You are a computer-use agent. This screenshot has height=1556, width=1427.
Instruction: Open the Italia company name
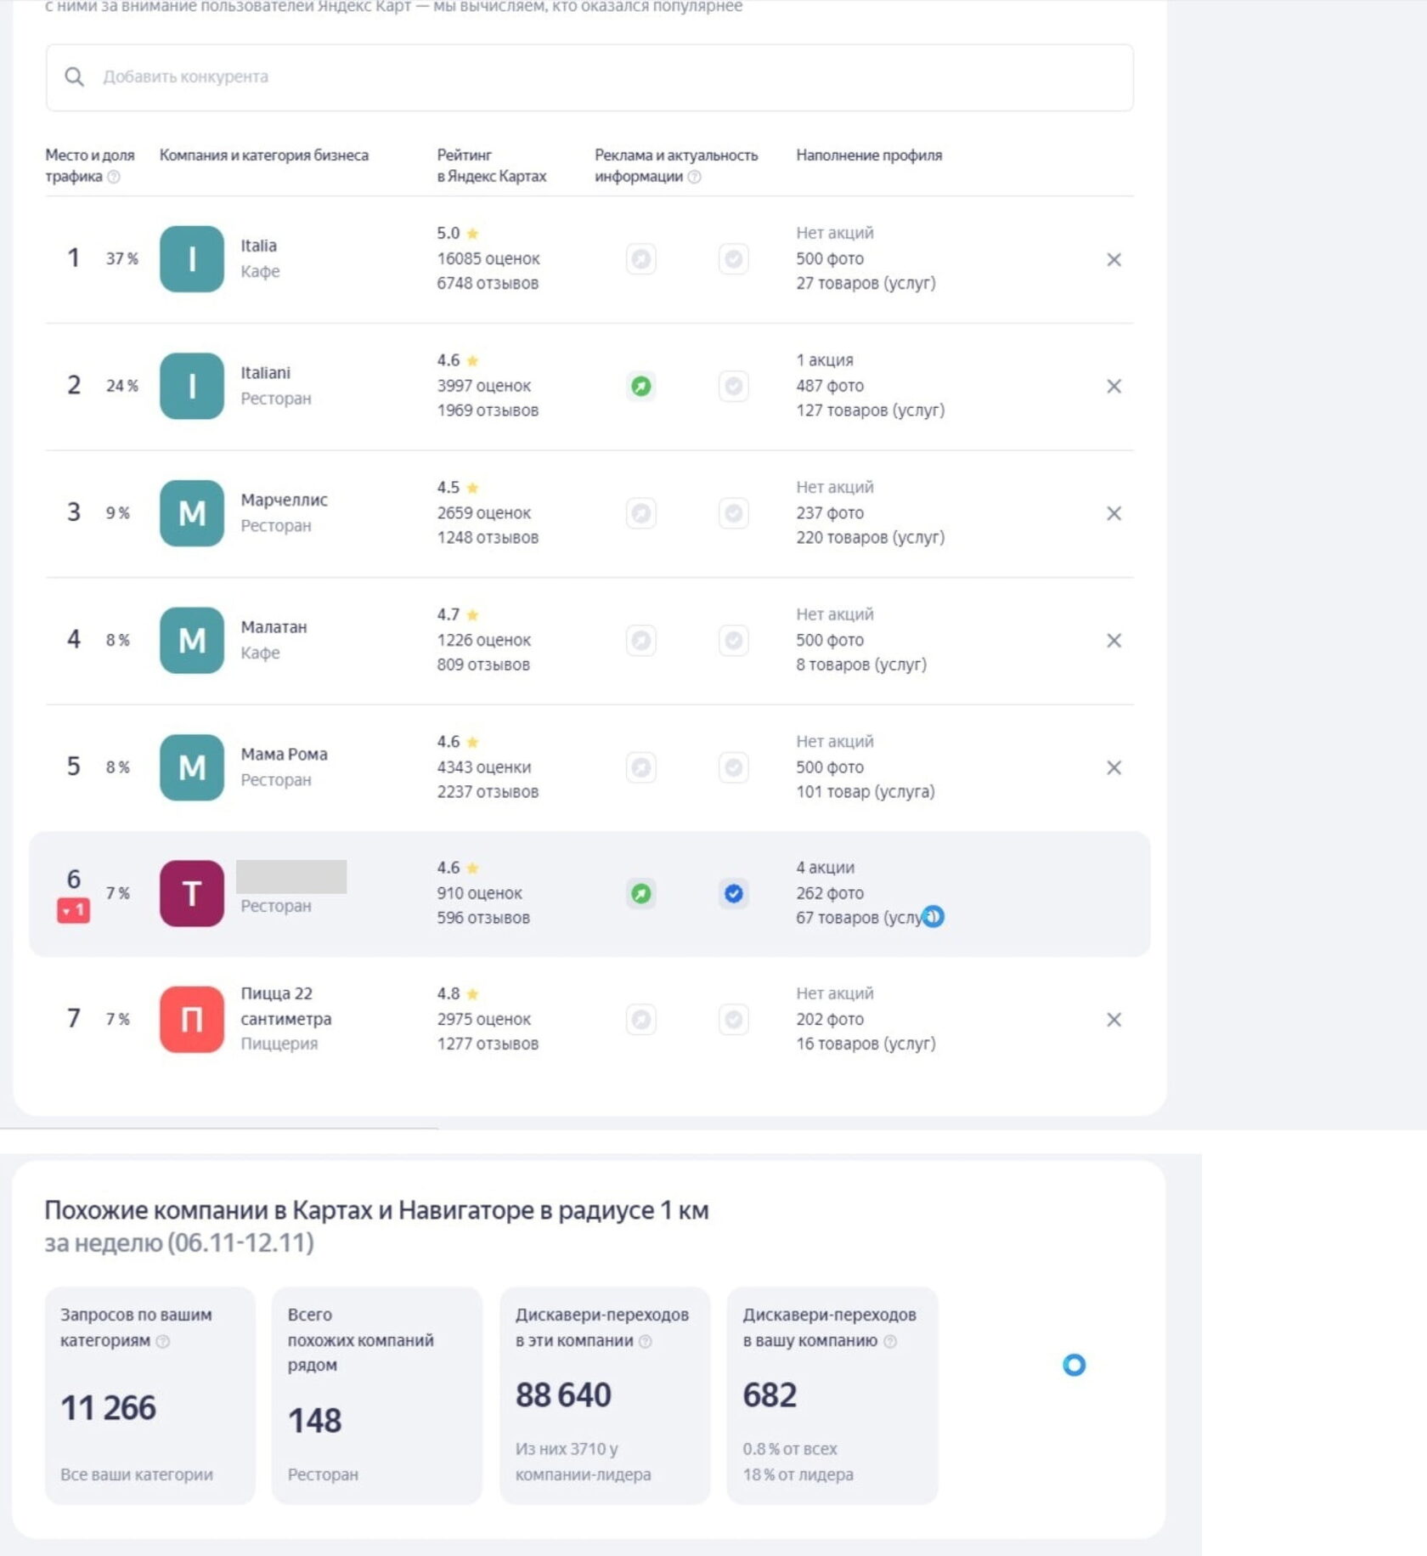pos(258,246)
